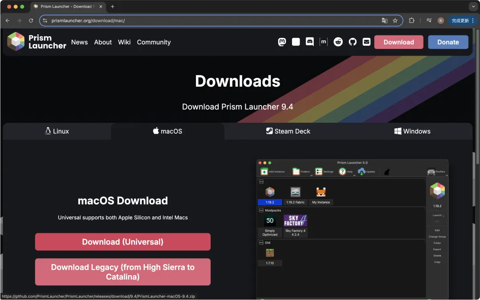
Task: Open the Reddit icon in the header
Action: 338,42
